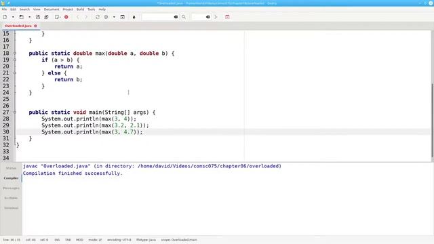This screenshot has width=434, height=244.
Task: Run the program with the Execute icon
Action: tap(122, 17)
